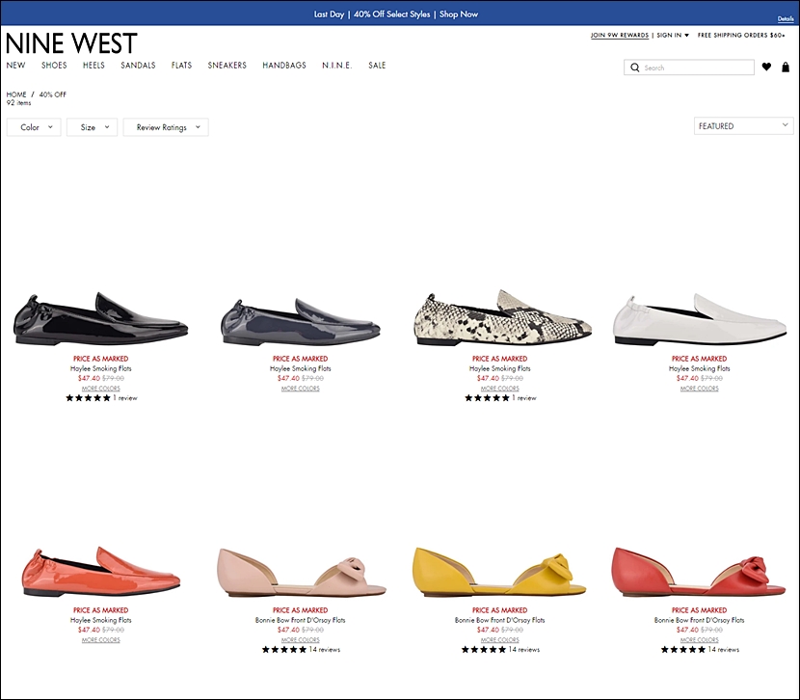Go to the HOME breadcrumb
Viewport: 800px width, 700px height.
click(x=16, y=94)
